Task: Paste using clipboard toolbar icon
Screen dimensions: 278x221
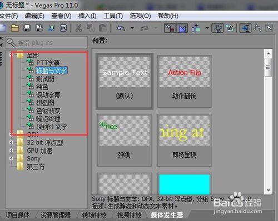Action: coord(102,28)
